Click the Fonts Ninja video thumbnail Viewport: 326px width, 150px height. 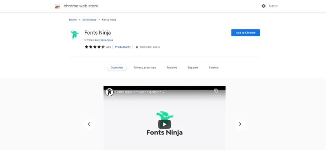[x=165, y=118]
